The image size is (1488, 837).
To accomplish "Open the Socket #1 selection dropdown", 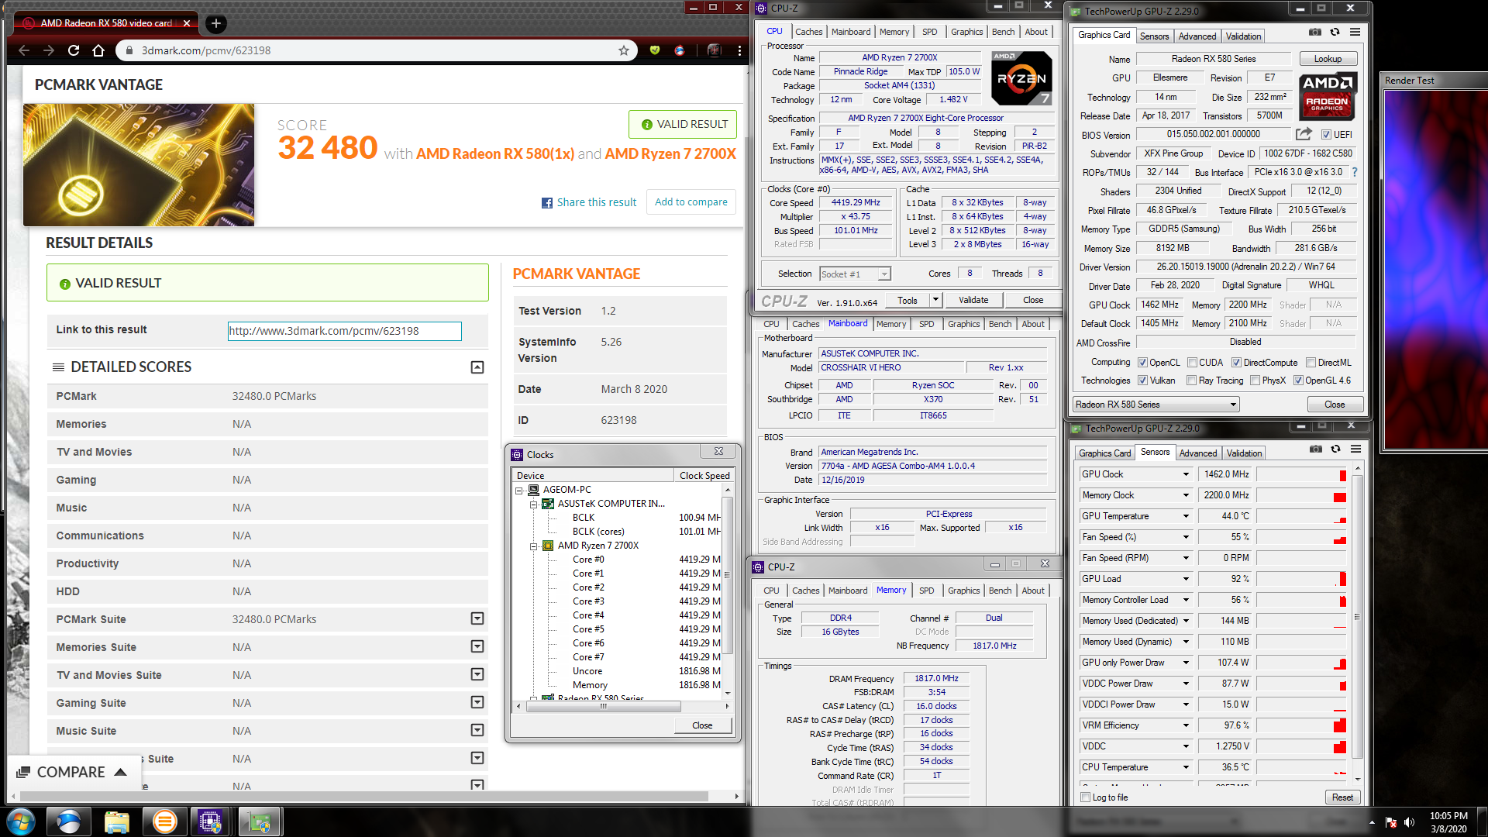I will pos(855,274).
